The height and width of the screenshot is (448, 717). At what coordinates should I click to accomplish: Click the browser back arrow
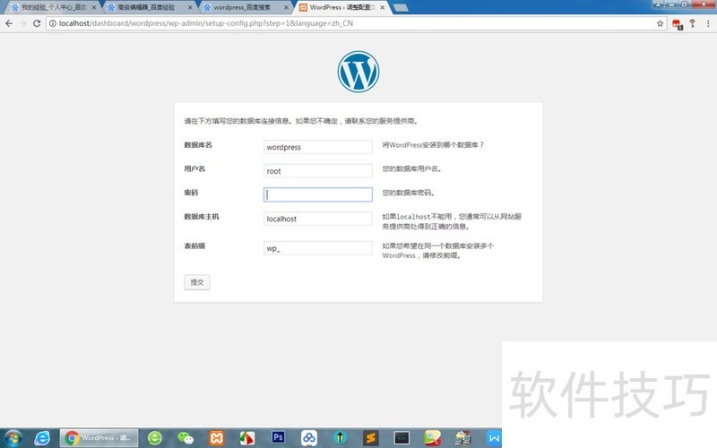click(9, 23)
